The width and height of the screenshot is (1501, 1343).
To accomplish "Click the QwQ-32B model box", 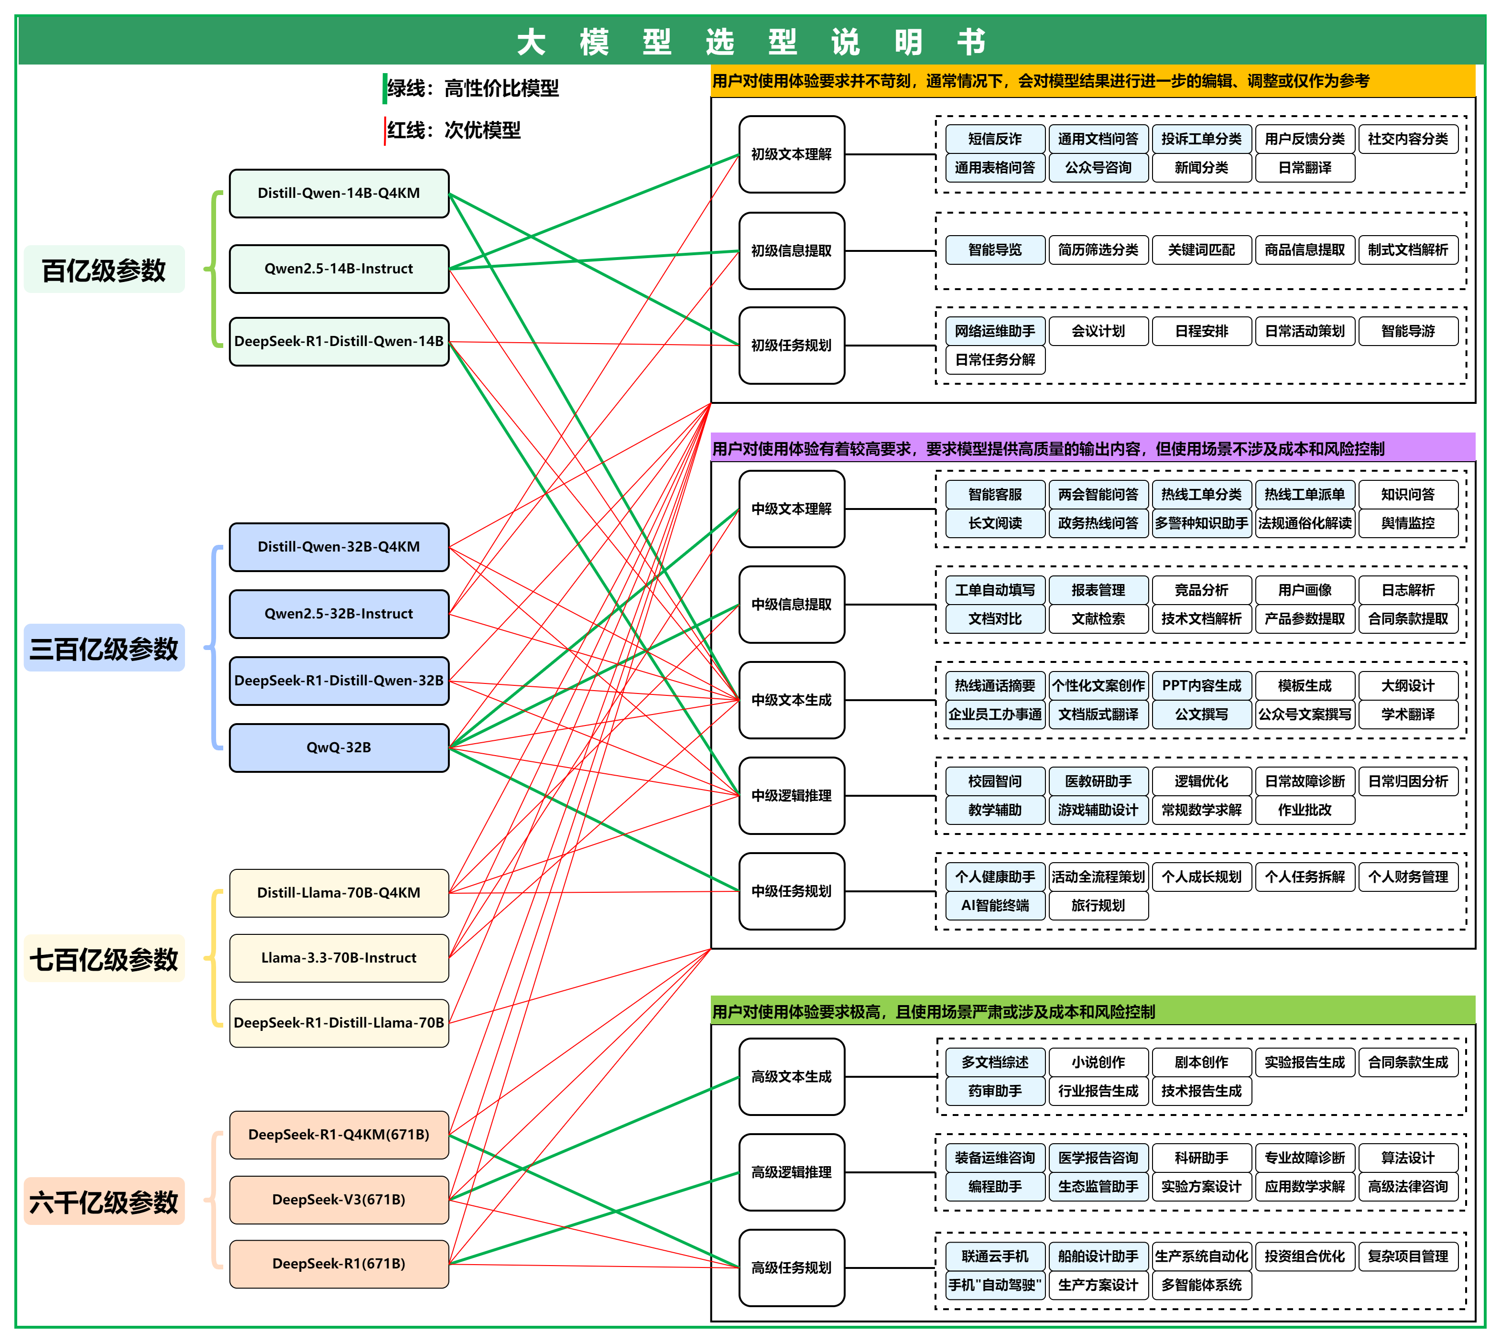I will pos(339,747).
